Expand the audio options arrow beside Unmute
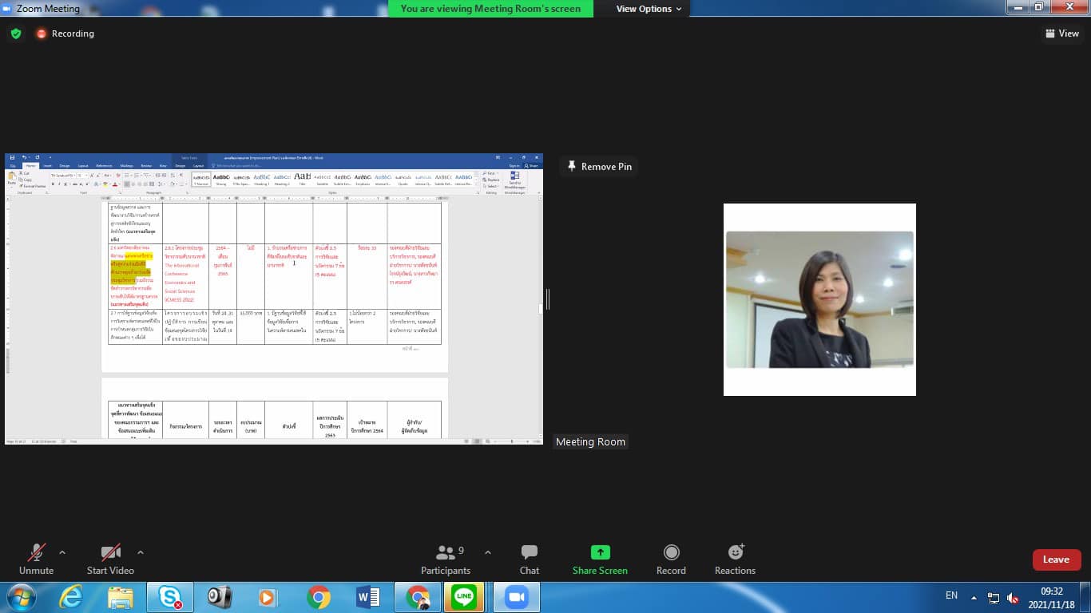The width and height of the screenshot is (1091, 613). [62, 552]
